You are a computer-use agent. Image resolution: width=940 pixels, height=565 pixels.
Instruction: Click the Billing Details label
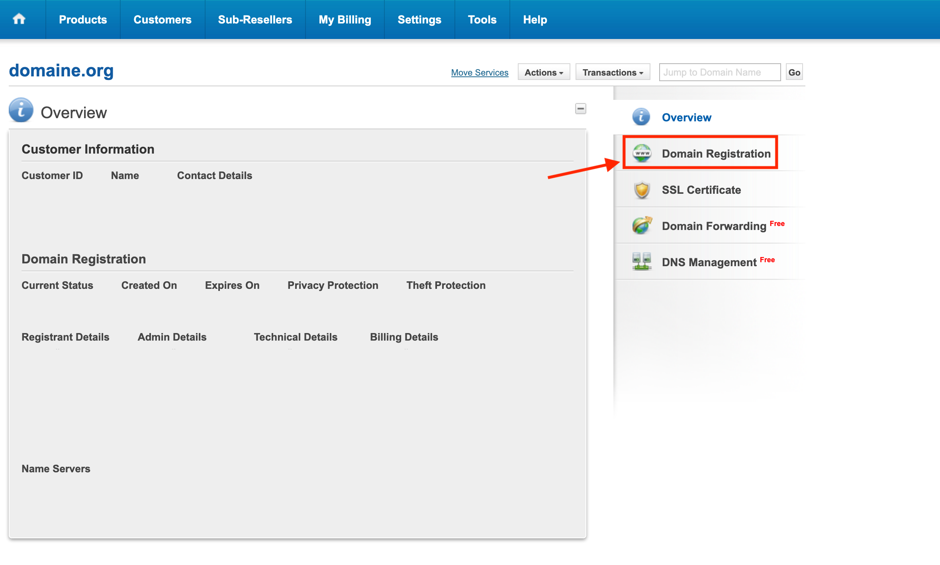coord(404,337)
